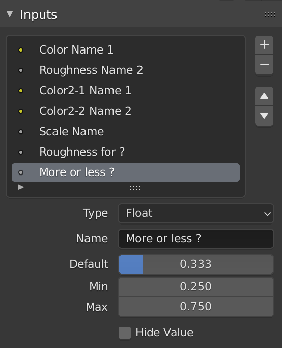
Task: Click the yellow socket dot of Color2-2 Name 2
Action: (x=21, y=111)
